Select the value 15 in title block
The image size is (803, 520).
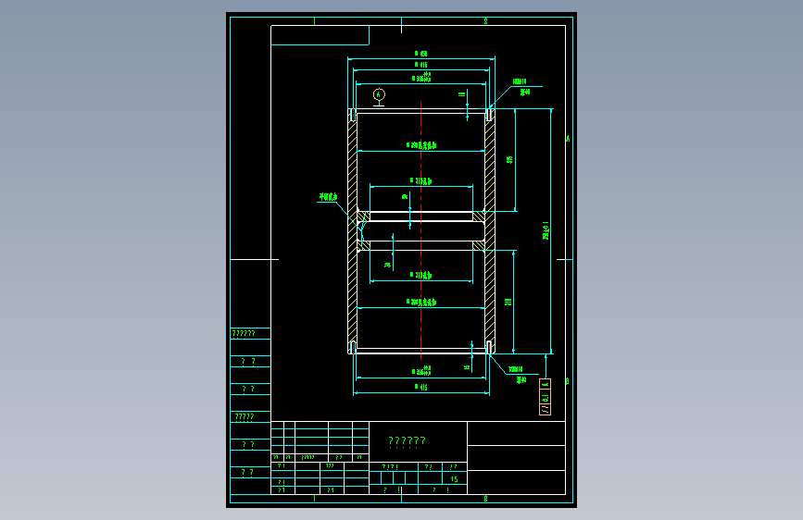pos(454,479)
